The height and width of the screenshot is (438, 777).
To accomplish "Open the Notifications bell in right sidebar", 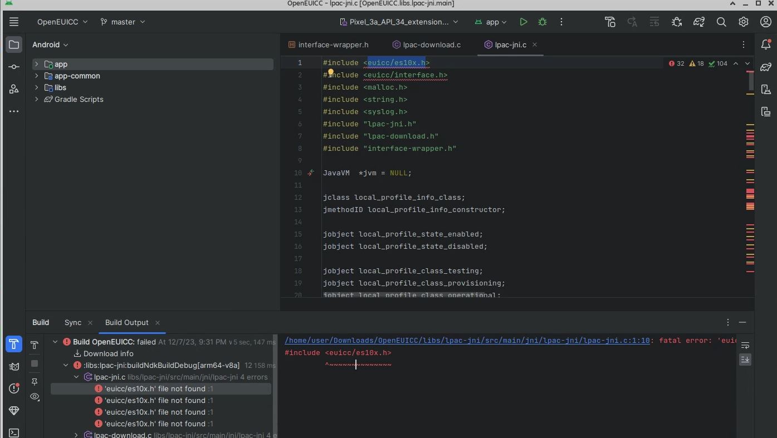I will click(766, 45).
